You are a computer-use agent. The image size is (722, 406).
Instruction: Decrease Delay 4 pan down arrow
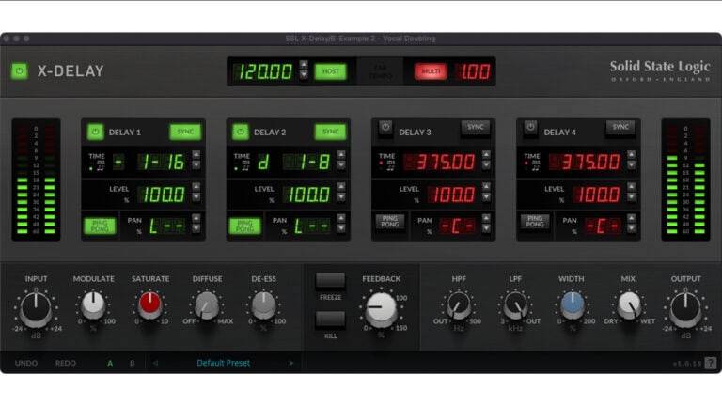click(x=632, y=228)
